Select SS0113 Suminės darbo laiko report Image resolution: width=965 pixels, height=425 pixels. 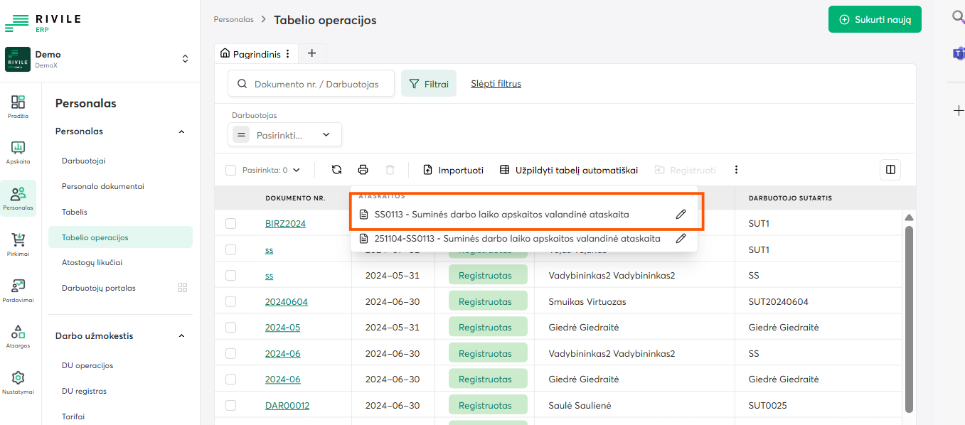click(x=501, y=214)
